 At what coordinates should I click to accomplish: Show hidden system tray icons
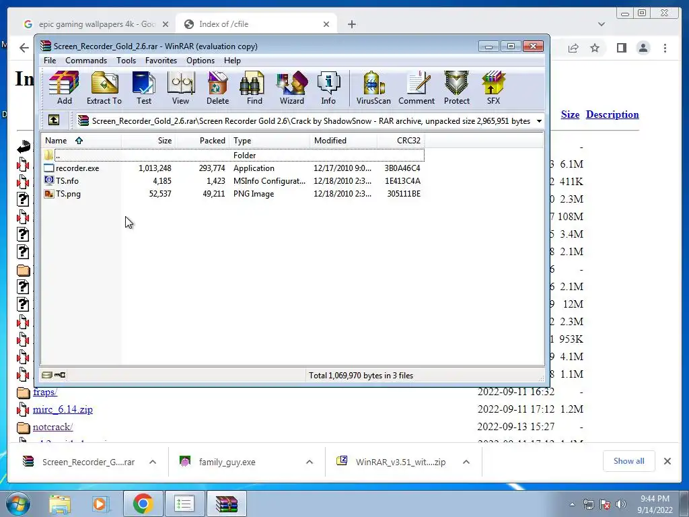(x=572, y=504)
